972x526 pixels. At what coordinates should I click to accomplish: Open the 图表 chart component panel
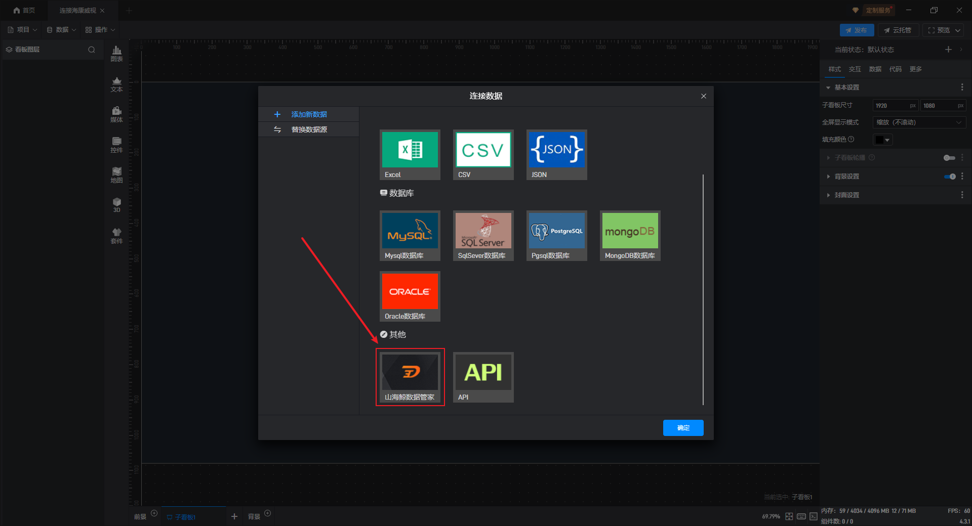point(116,53)
